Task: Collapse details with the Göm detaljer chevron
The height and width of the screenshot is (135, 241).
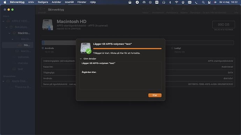Action: (81, 59)
